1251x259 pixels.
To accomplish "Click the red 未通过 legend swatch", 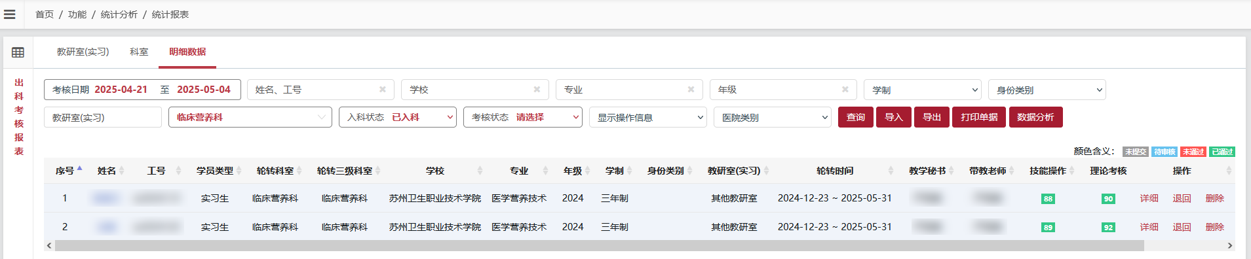I will tap(1193, 152).
